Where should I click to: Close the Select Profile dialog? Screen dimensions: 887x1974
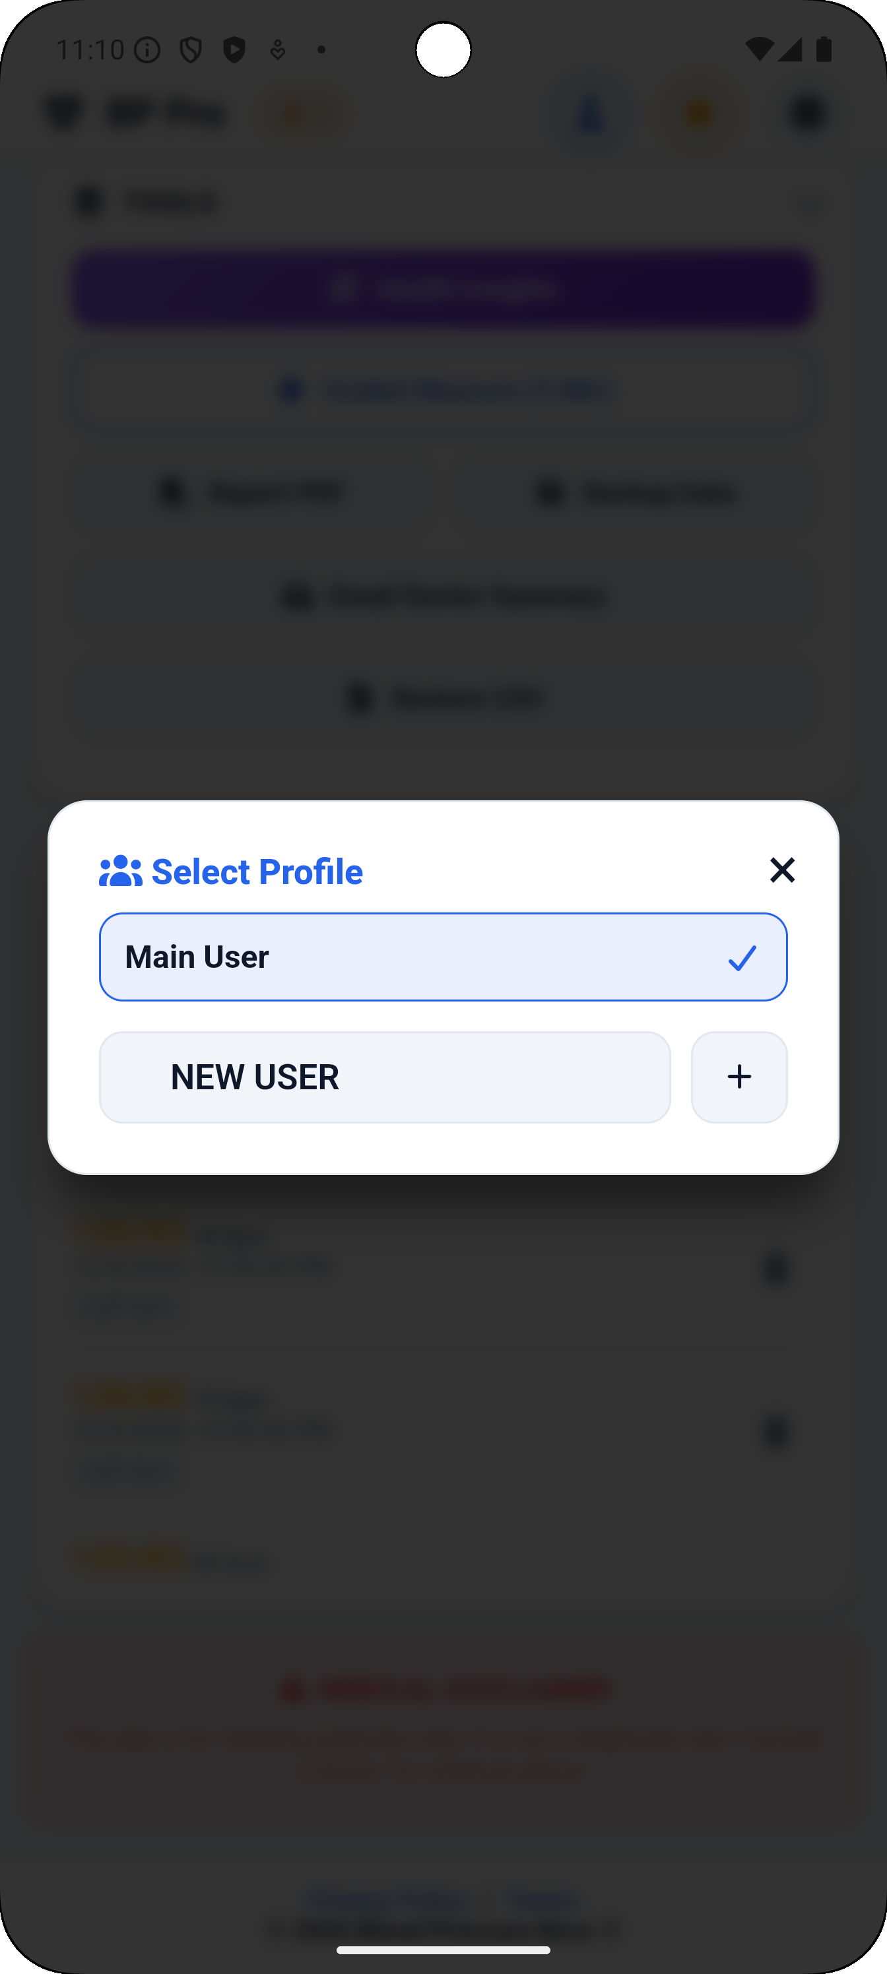[782, 870]
